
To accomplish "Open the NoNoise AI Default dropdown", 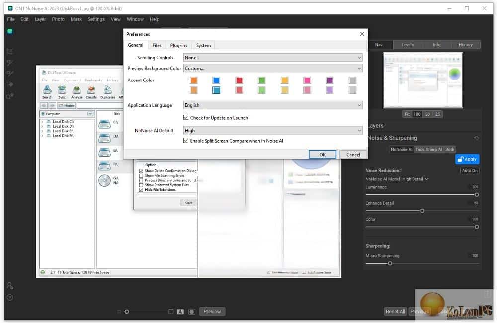I will 273,130.
